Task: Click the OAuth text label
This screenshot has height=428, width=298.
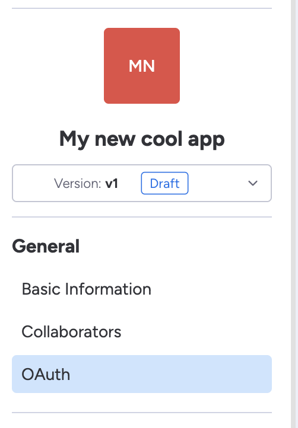Action: click(46, 374)
